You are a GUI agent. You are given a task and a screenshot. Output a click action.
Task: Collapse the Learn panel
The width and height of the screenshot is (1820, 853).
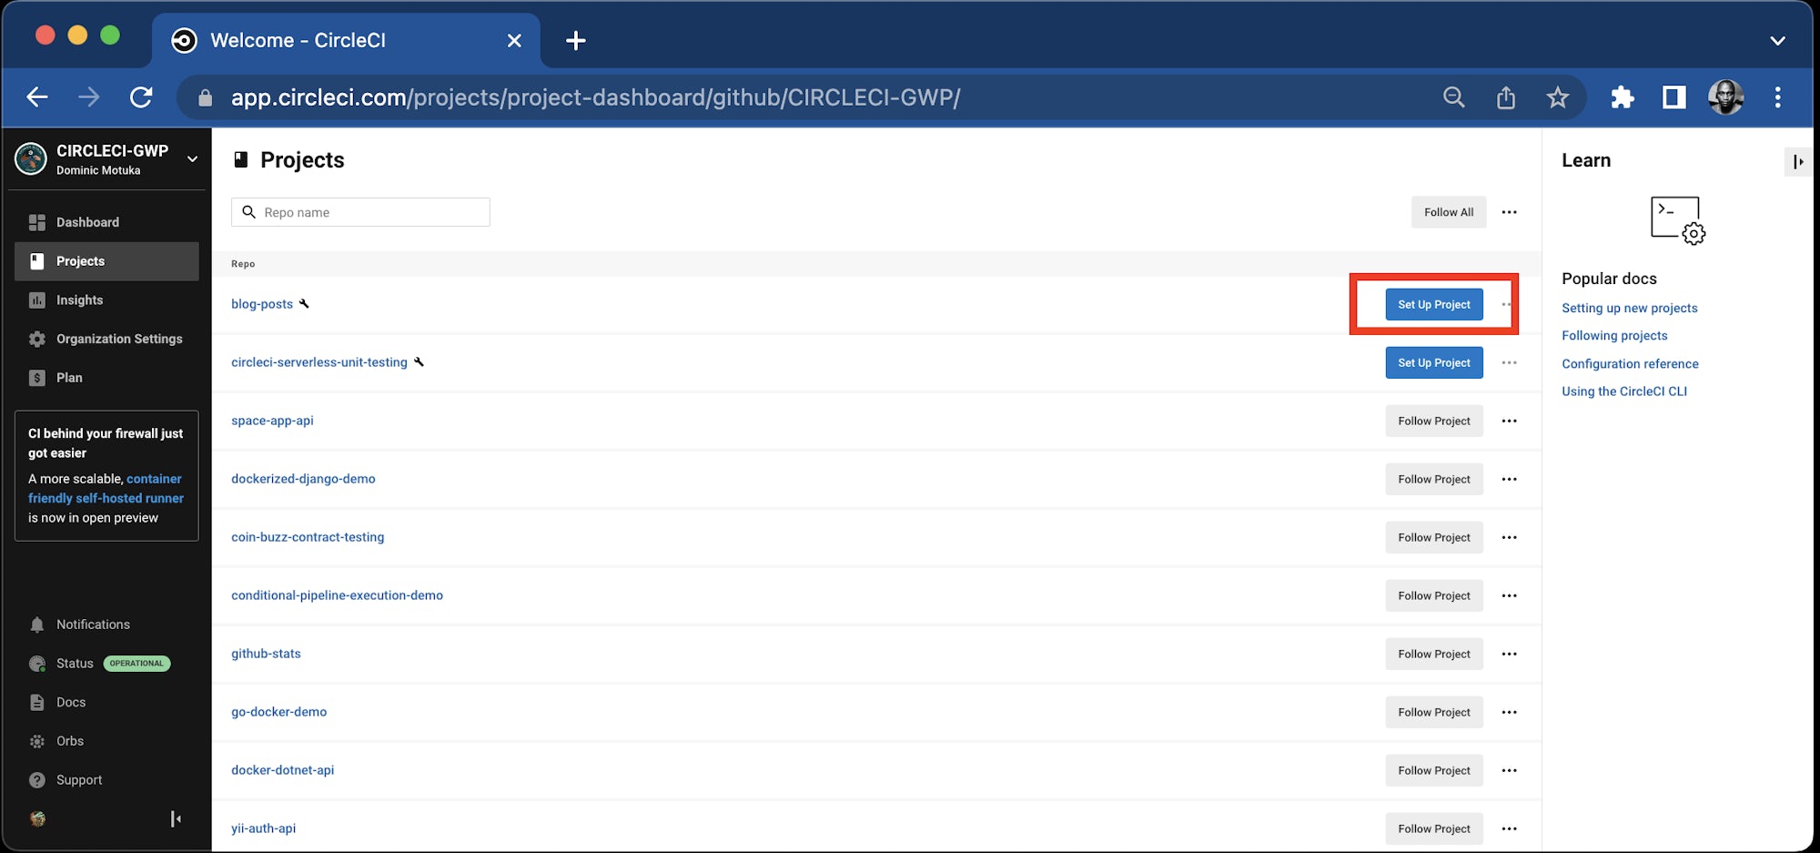(x=1797, y=162)
